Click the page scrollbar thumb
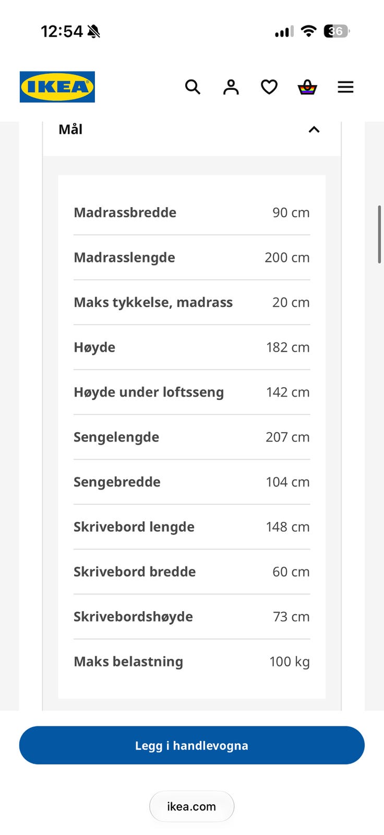The height and width of the screenshot is (835, 384). coord(380,234)
